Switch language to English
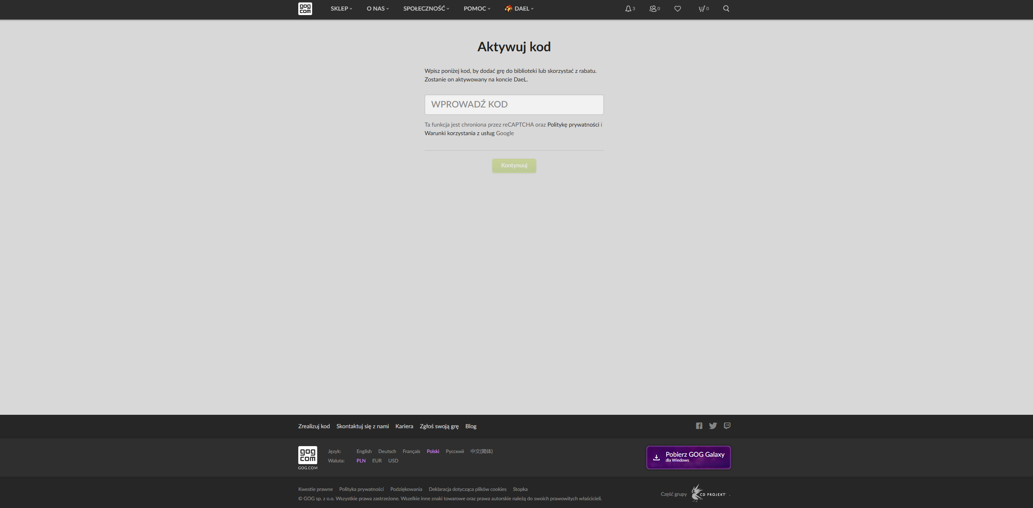This screenshot has width=1033, height=508. [364, 451]
